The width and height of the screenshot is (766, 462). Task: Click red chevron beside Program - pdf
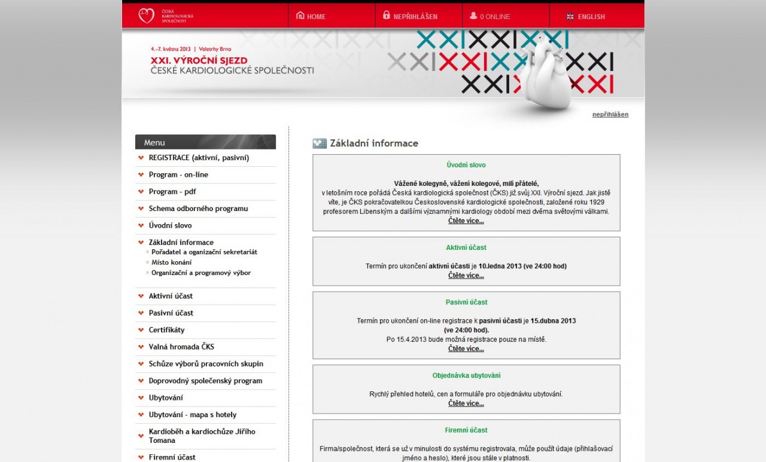(x=141, y=192)
